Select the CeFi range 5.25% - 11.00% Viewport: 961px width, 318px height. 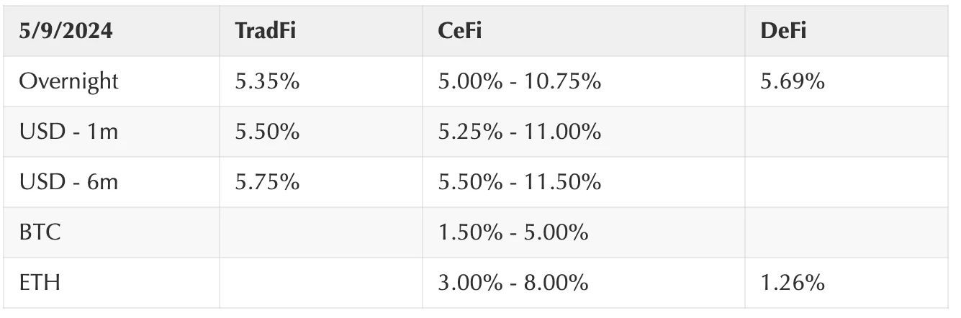(x=519, y=132)
